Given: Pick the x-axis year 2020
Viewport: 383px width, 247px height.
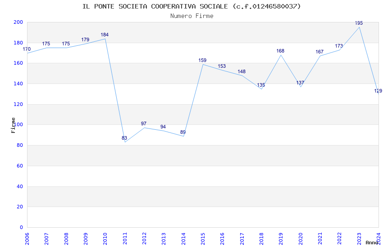Looking at the screenshot, I should point(301,238).
